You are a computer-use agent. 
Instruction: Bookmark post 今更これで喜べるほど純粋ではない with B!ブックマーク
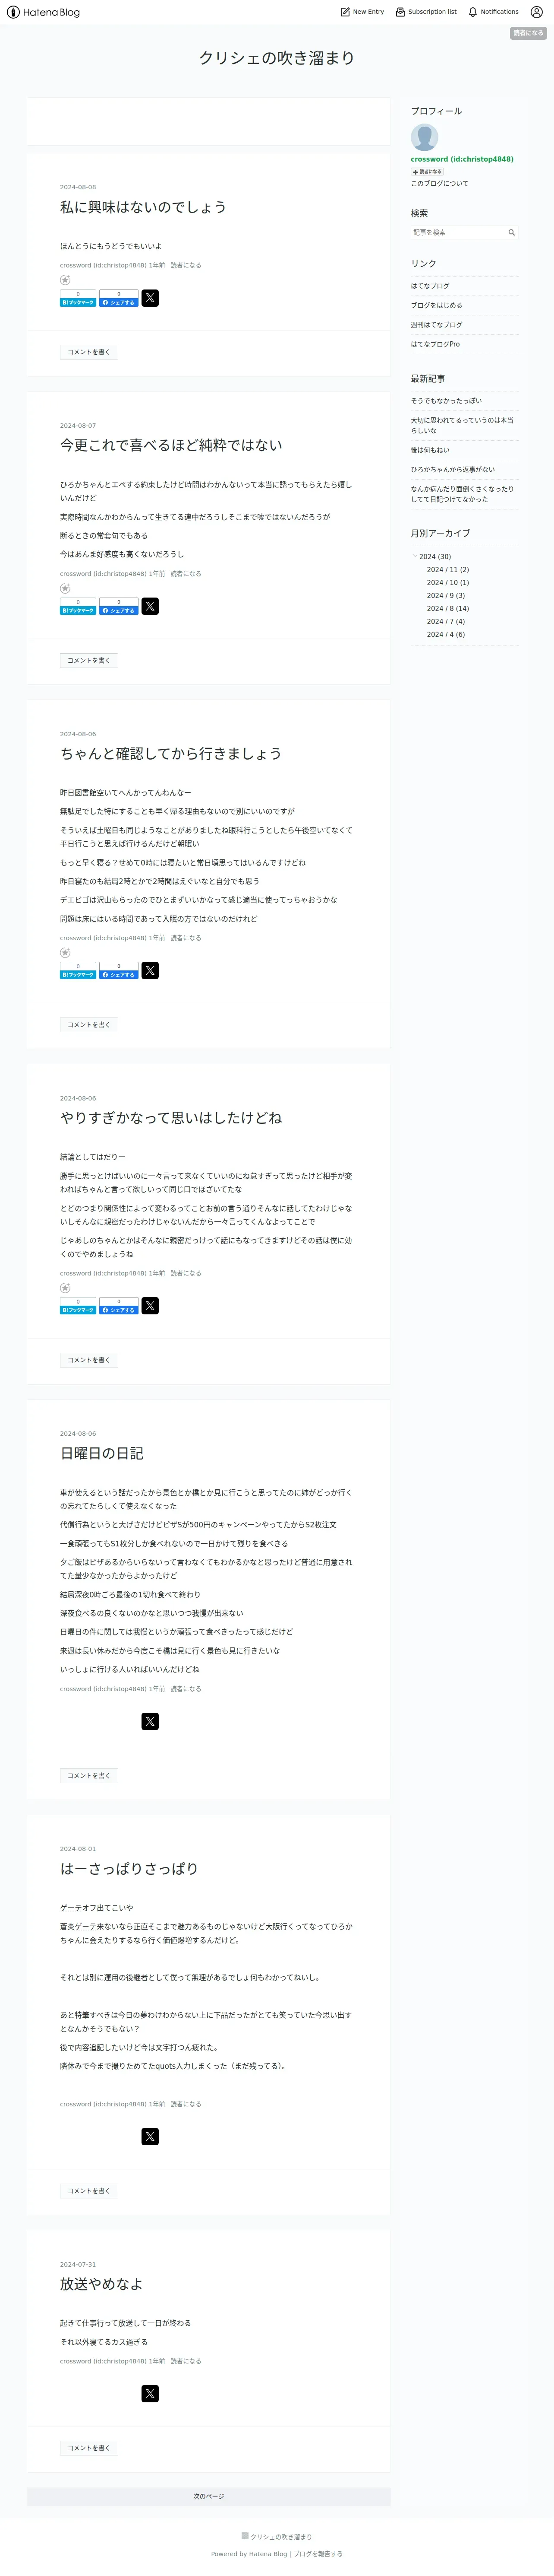coord(78,607)
